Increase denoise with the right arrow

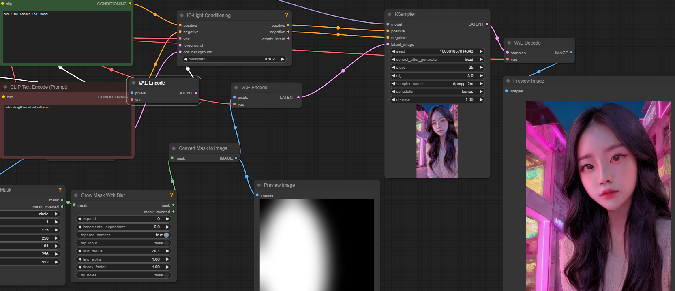click(481, 100)
